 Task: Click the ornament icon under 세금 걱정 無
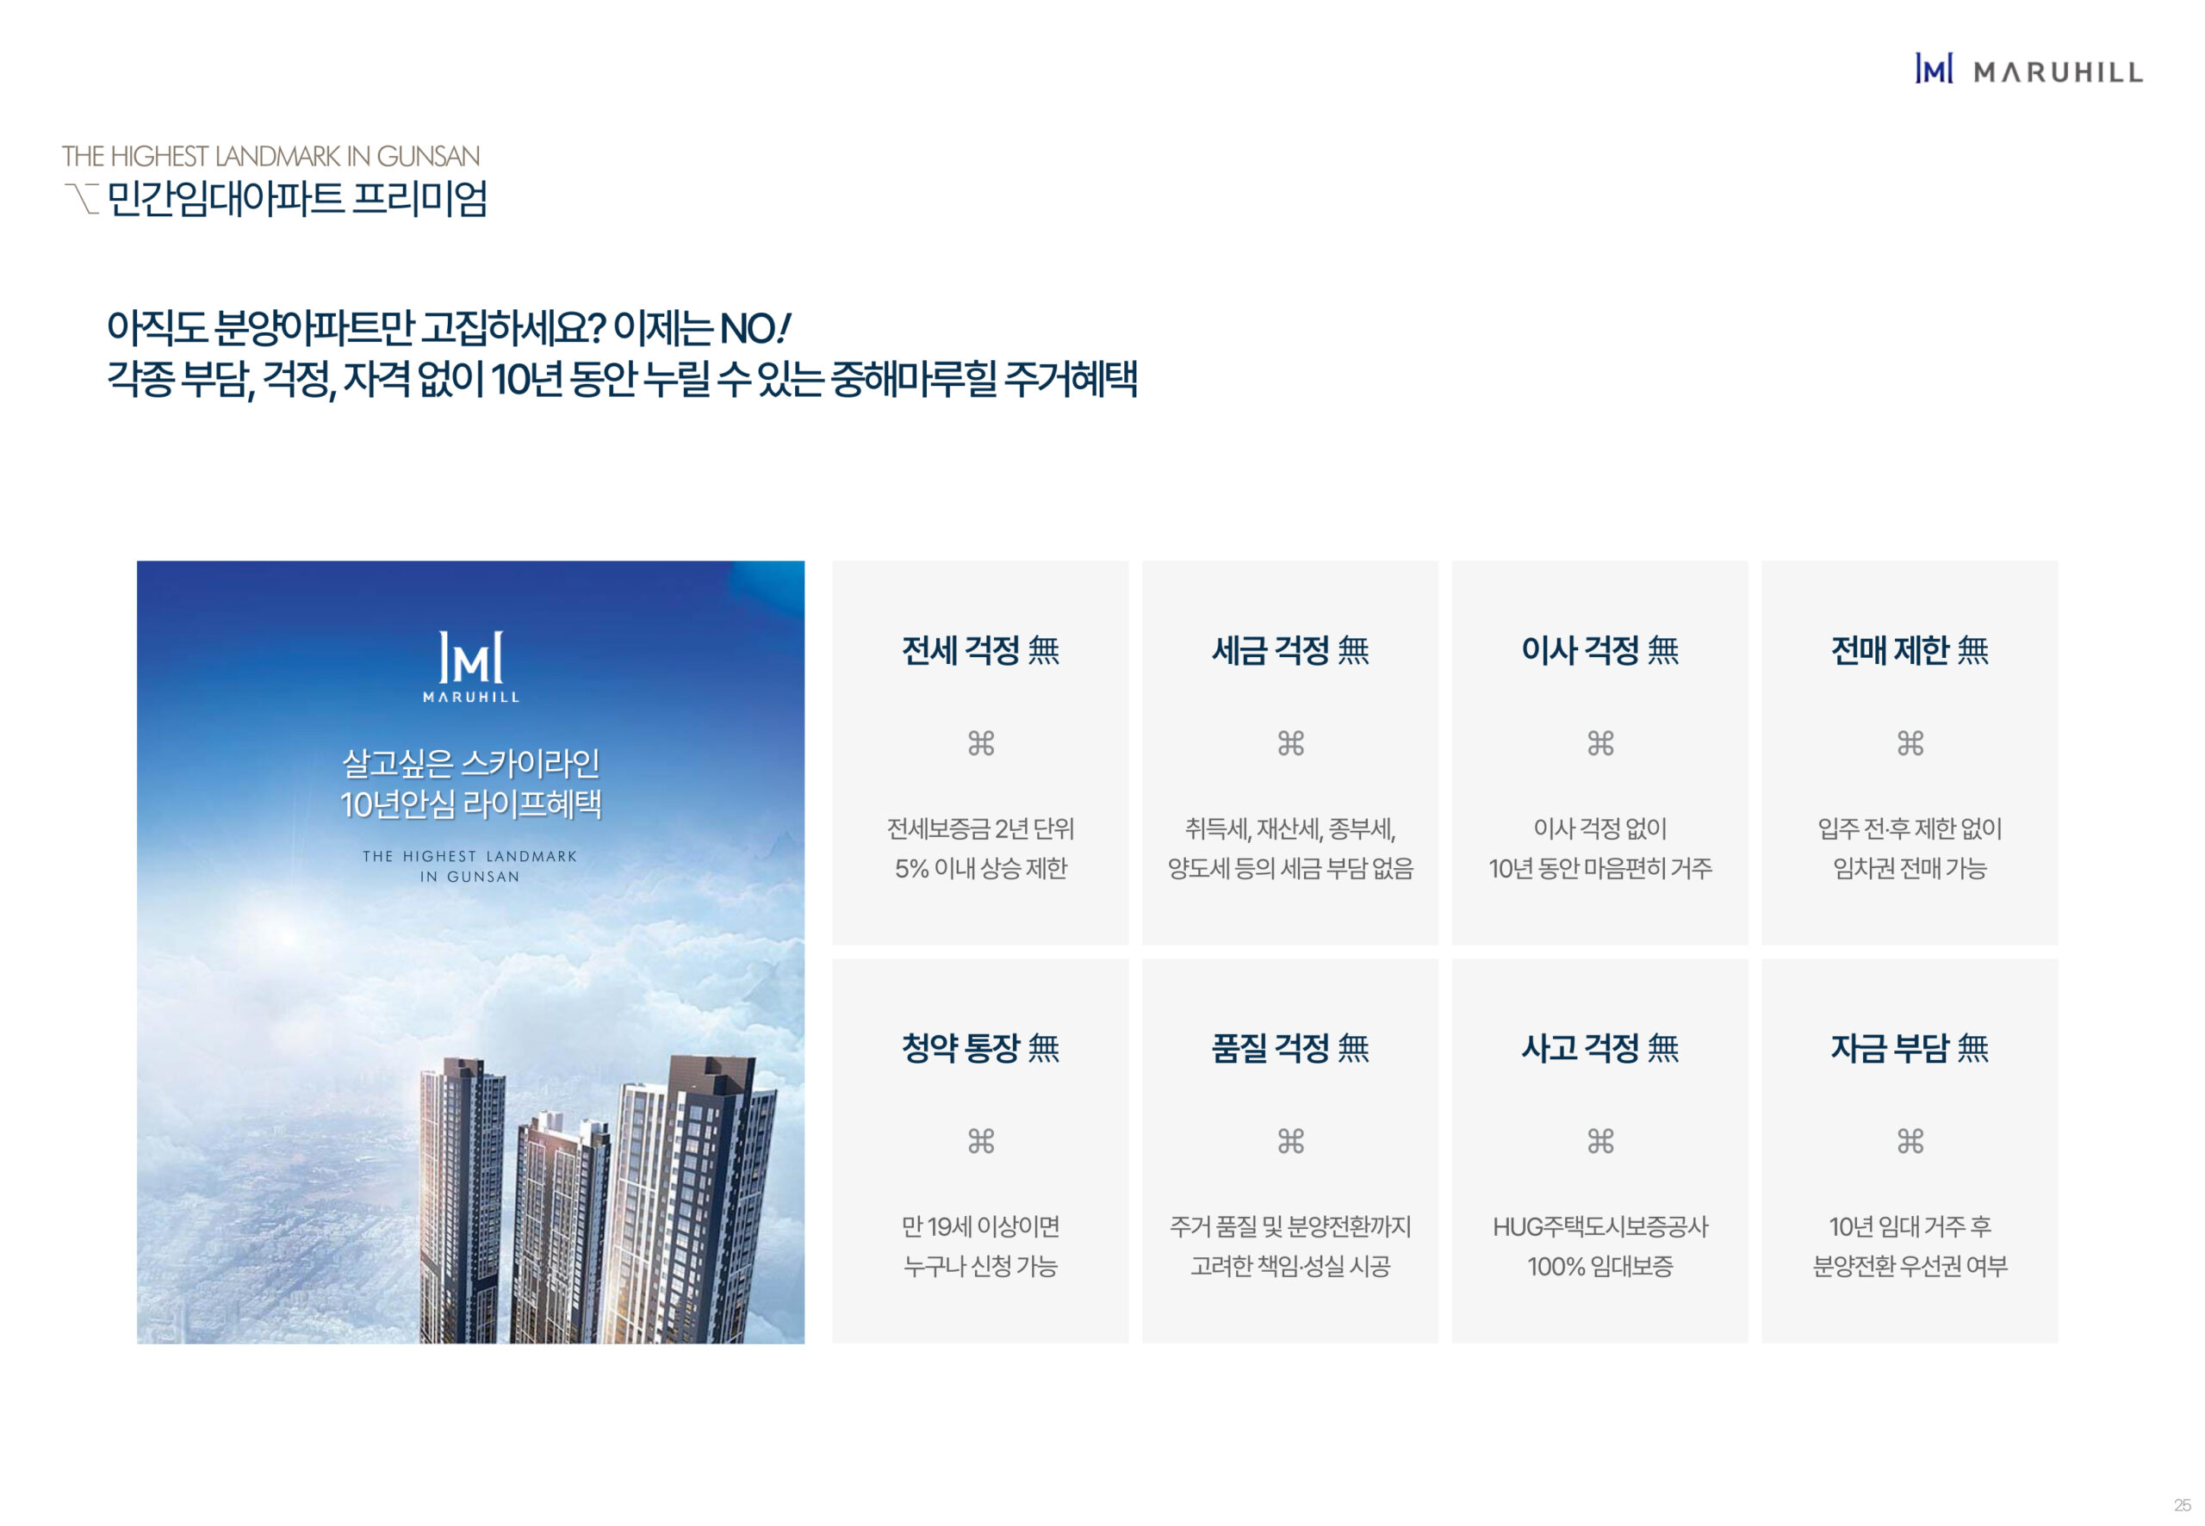coord(1290,743)
